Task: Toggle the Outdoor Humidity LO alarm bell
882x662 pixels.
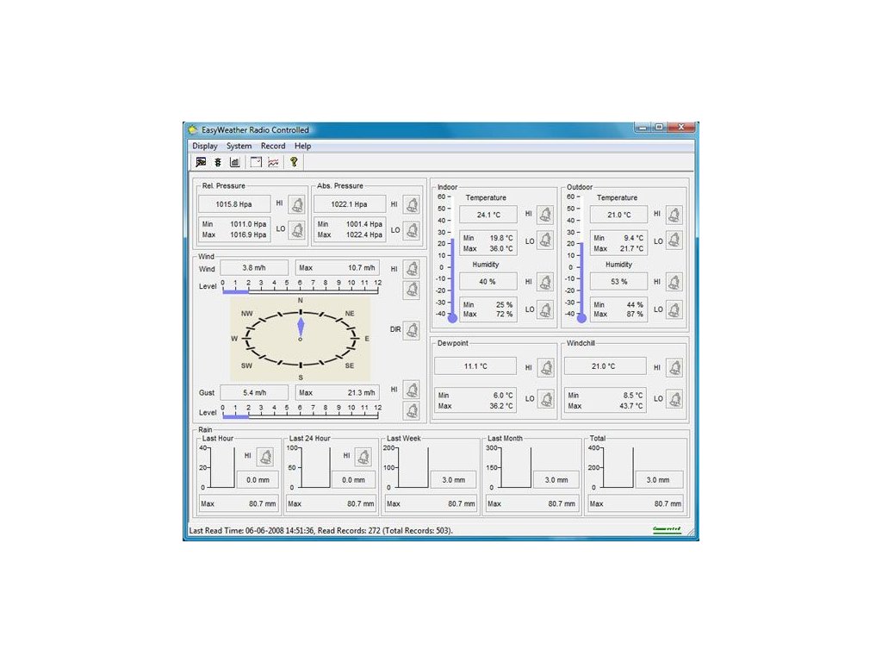Action: coord(674,309)
